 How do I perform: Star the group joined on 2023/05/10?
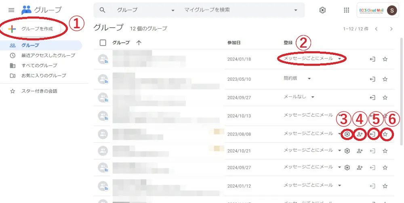click(385, 79)
